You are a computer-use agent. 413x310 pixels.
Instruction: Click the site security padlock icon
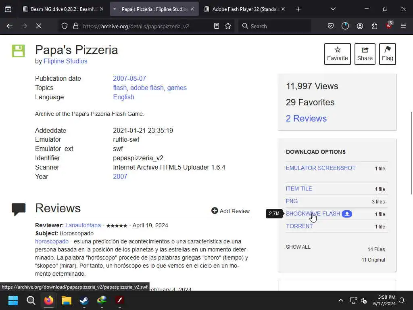point(76,26)
